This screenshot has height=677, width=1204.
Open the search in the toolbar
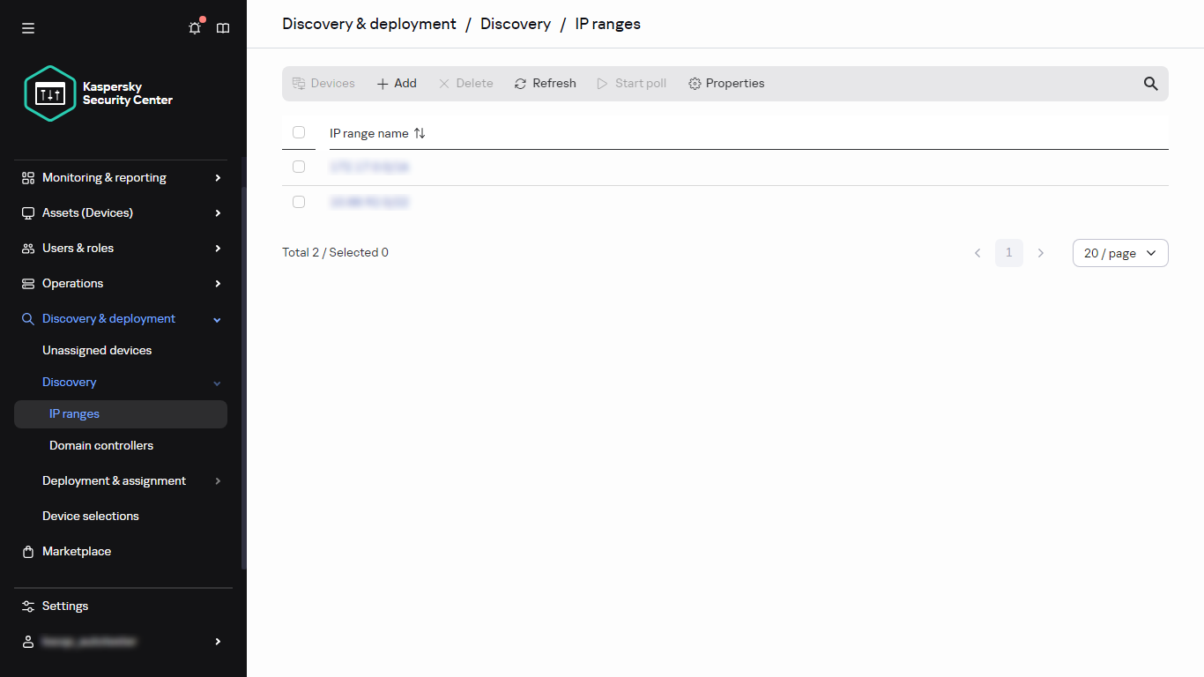pos(1150,83)
